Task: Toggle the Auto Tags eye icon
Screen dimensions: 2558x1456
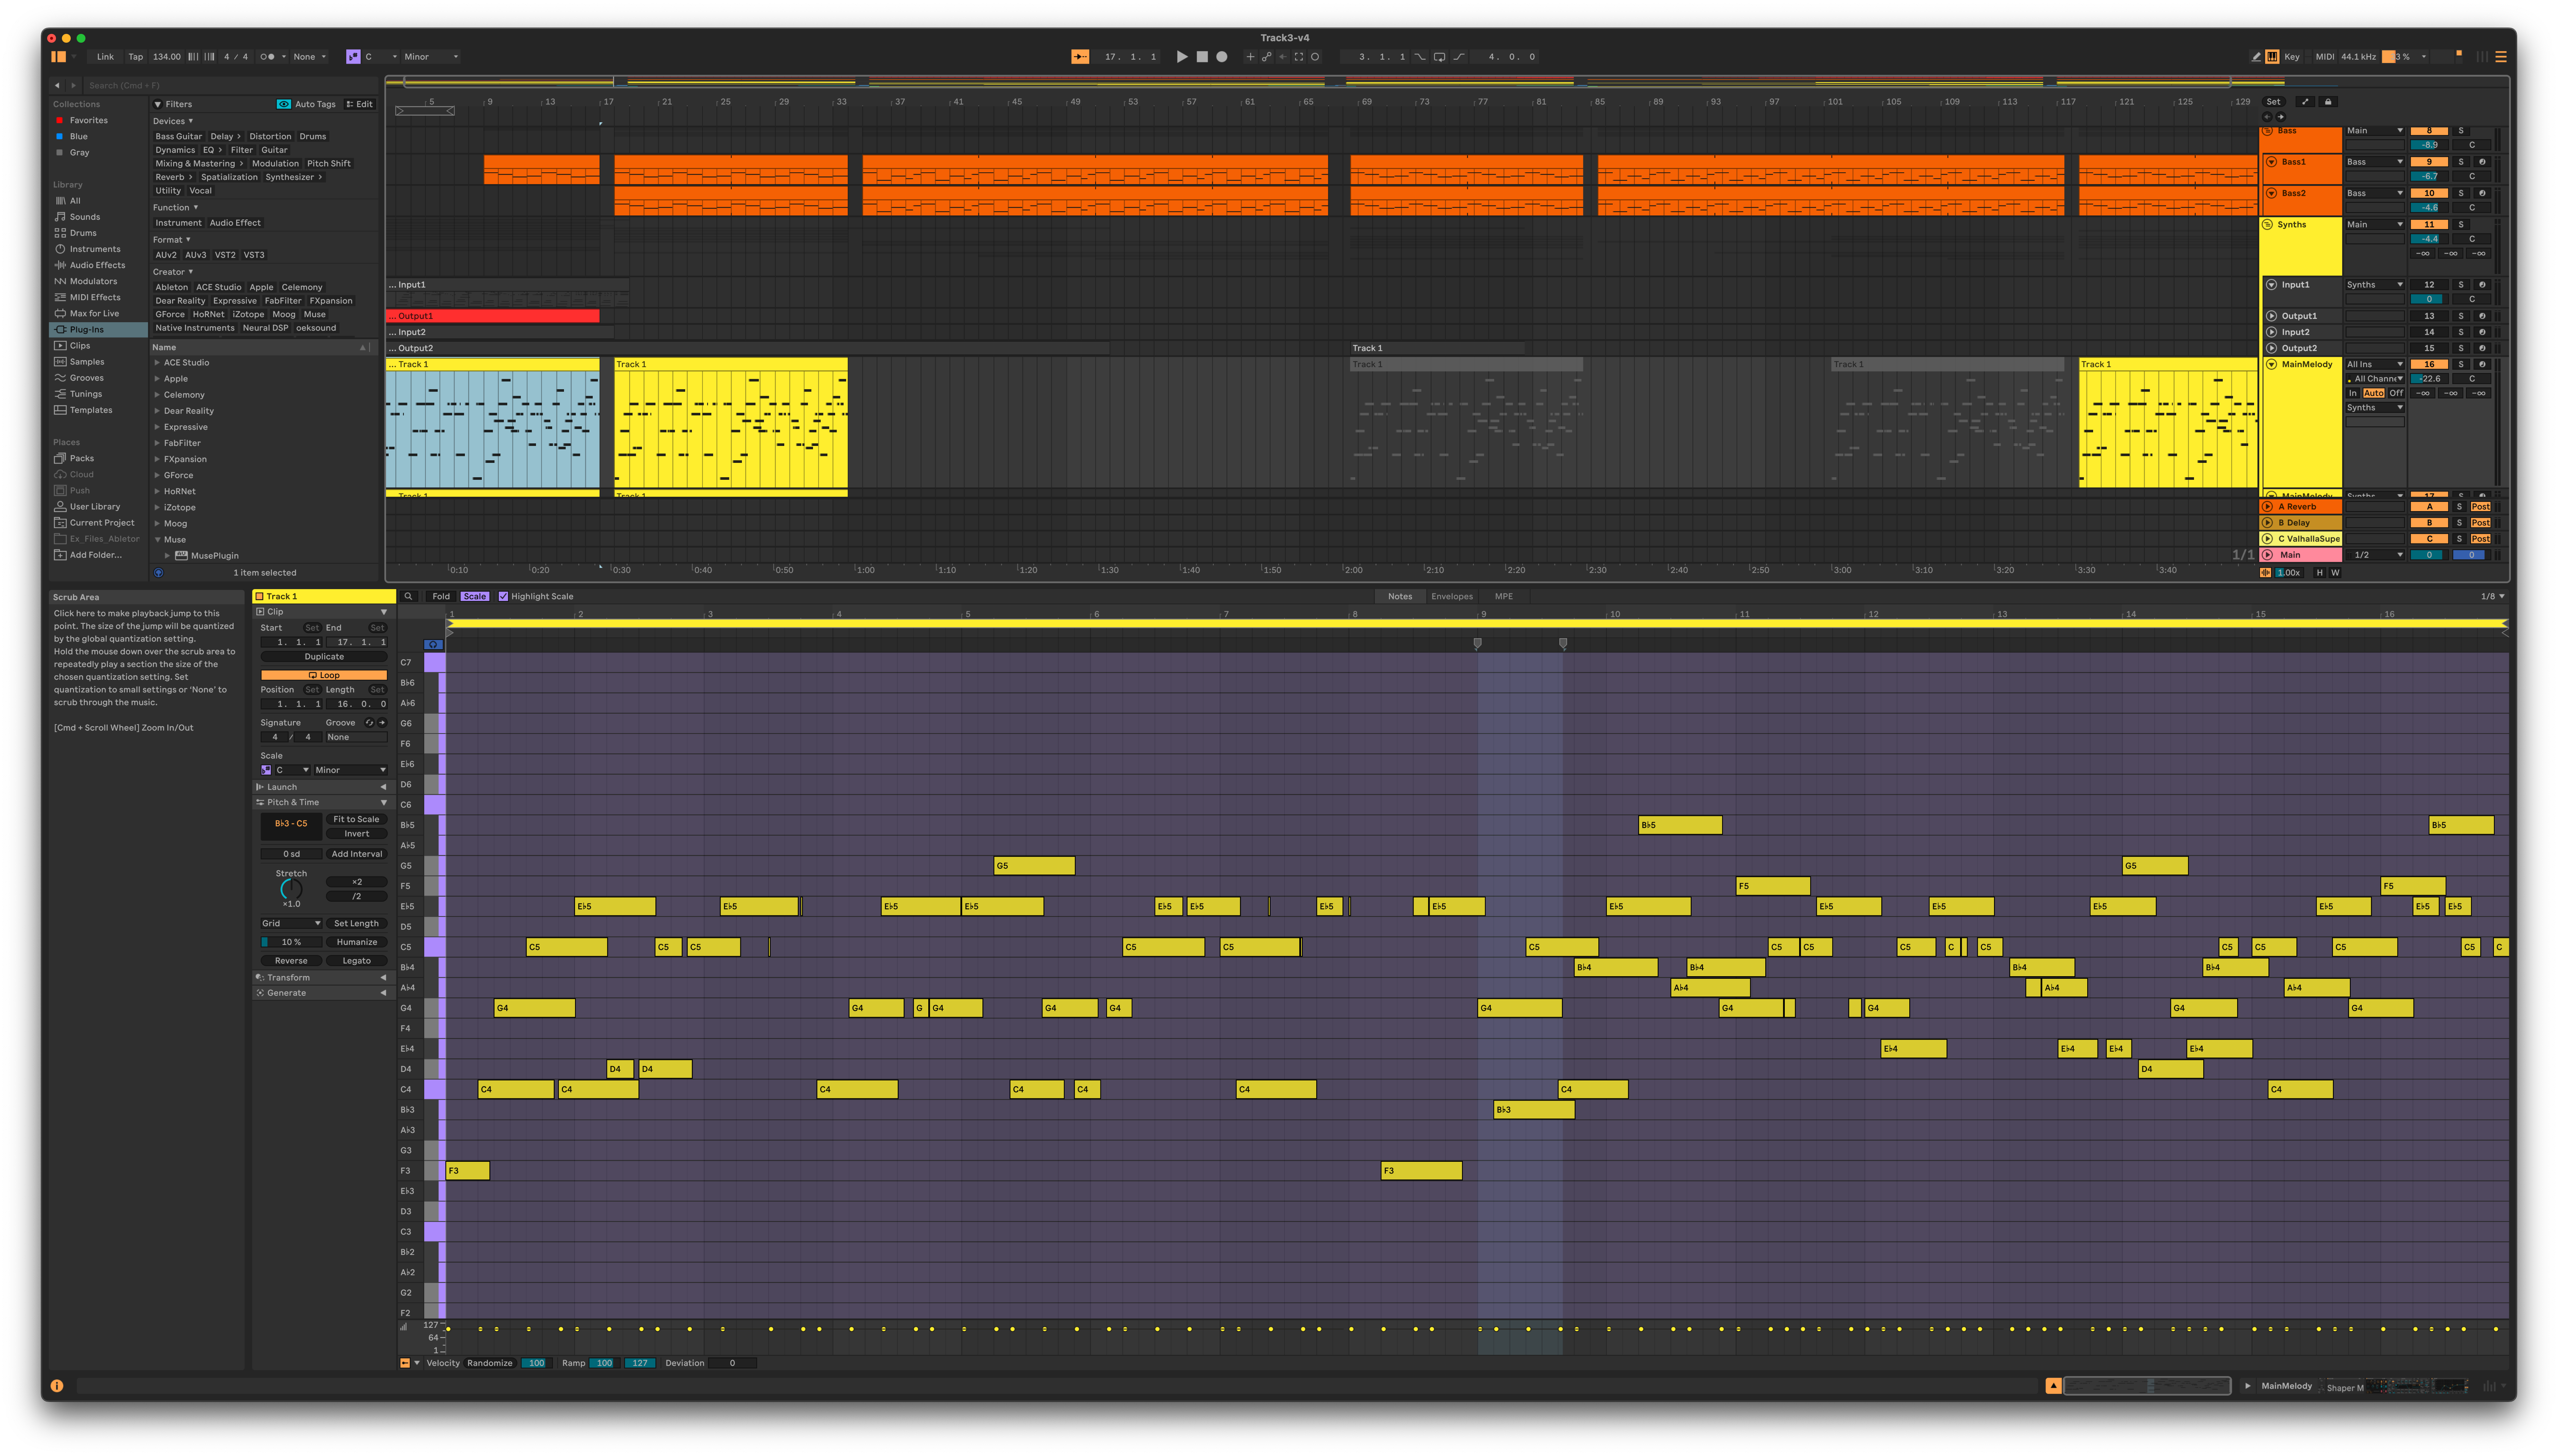Action: (284, 104)
